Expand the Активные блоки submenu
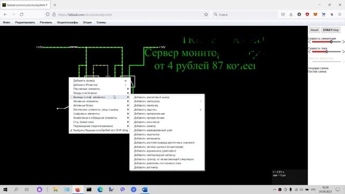The height and width of the screenshot is (194, 345). click(x=99, y=106)
